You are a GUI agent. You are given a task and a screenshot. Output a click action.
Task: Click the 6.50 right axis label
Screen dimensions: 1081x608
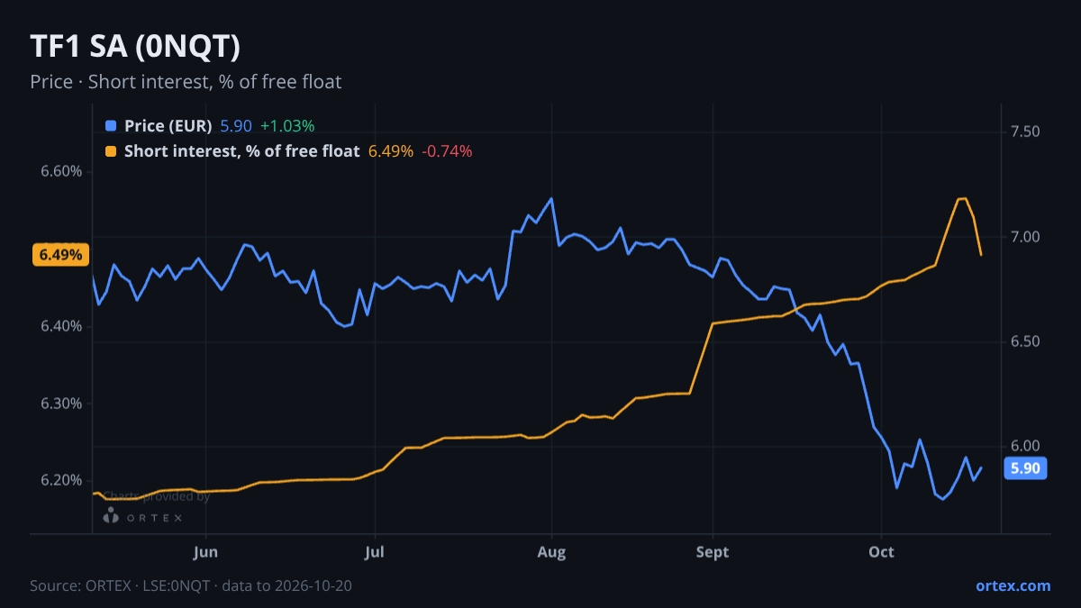[1026, 342]
